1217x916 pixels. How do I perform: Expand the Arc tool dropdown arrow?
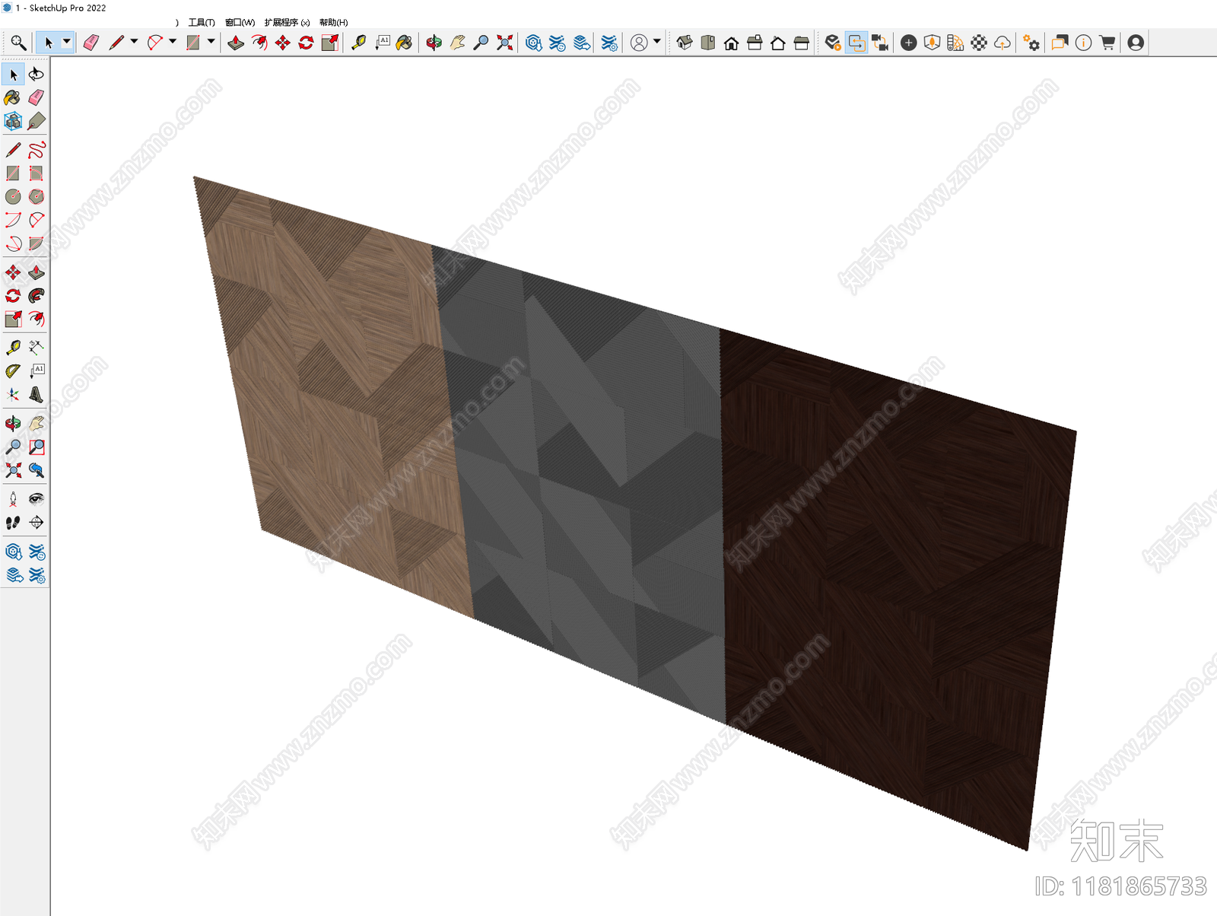[x=173, y=43]
